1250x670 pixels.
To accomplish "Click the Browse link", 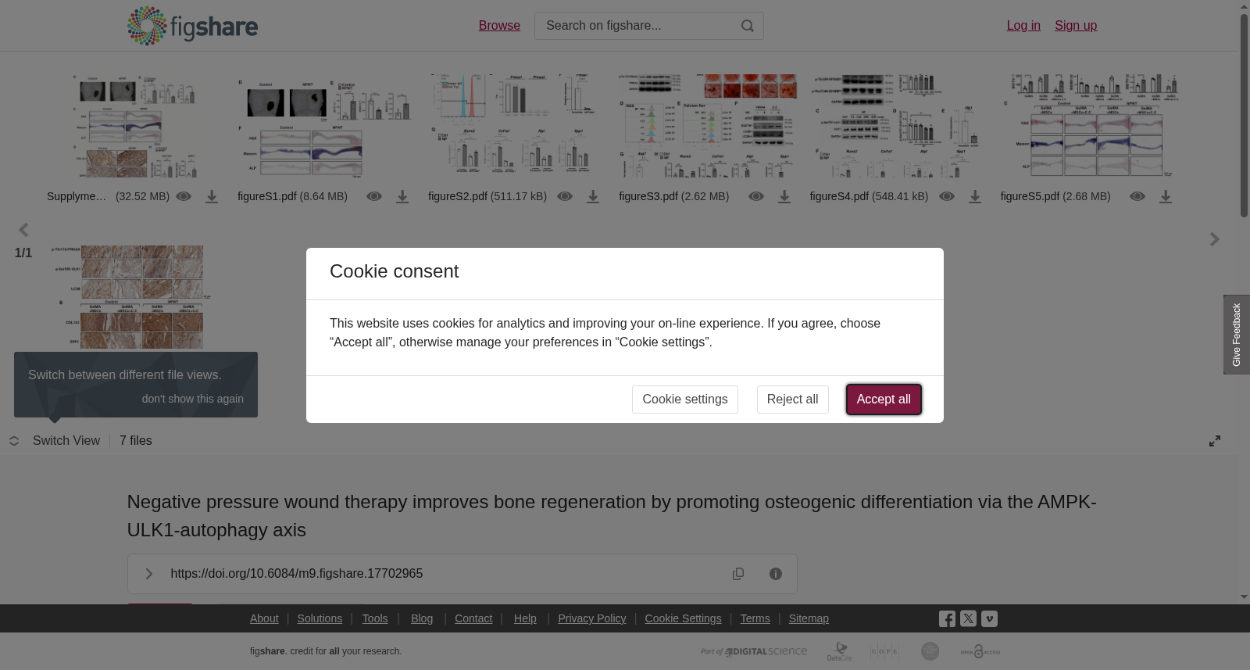I will click(499, 26).
